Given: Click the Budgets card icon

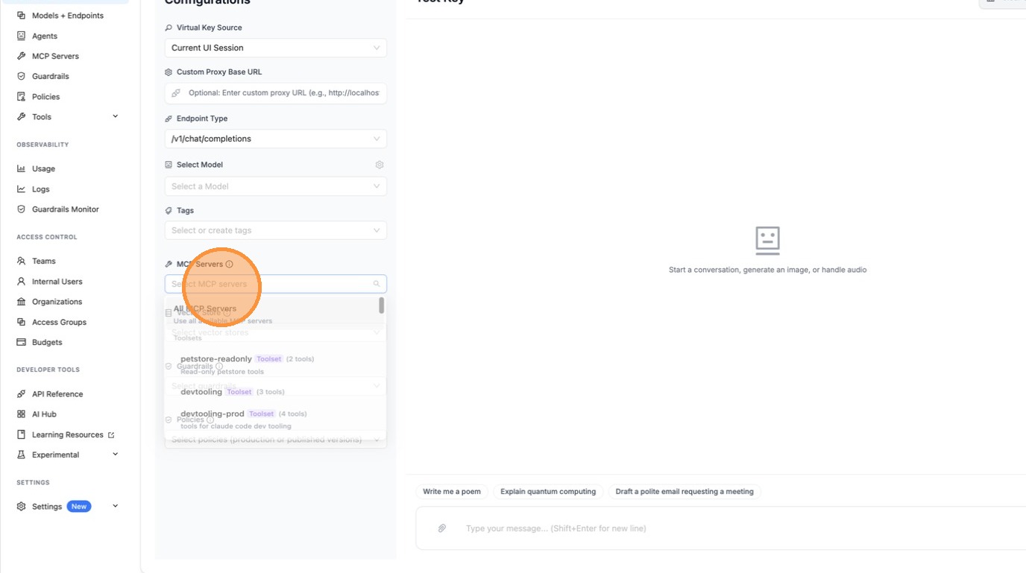Looking at the screenshot, I should coord(22,342).
